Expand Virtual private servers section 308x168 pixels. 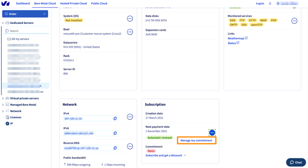tap(3, 98)
